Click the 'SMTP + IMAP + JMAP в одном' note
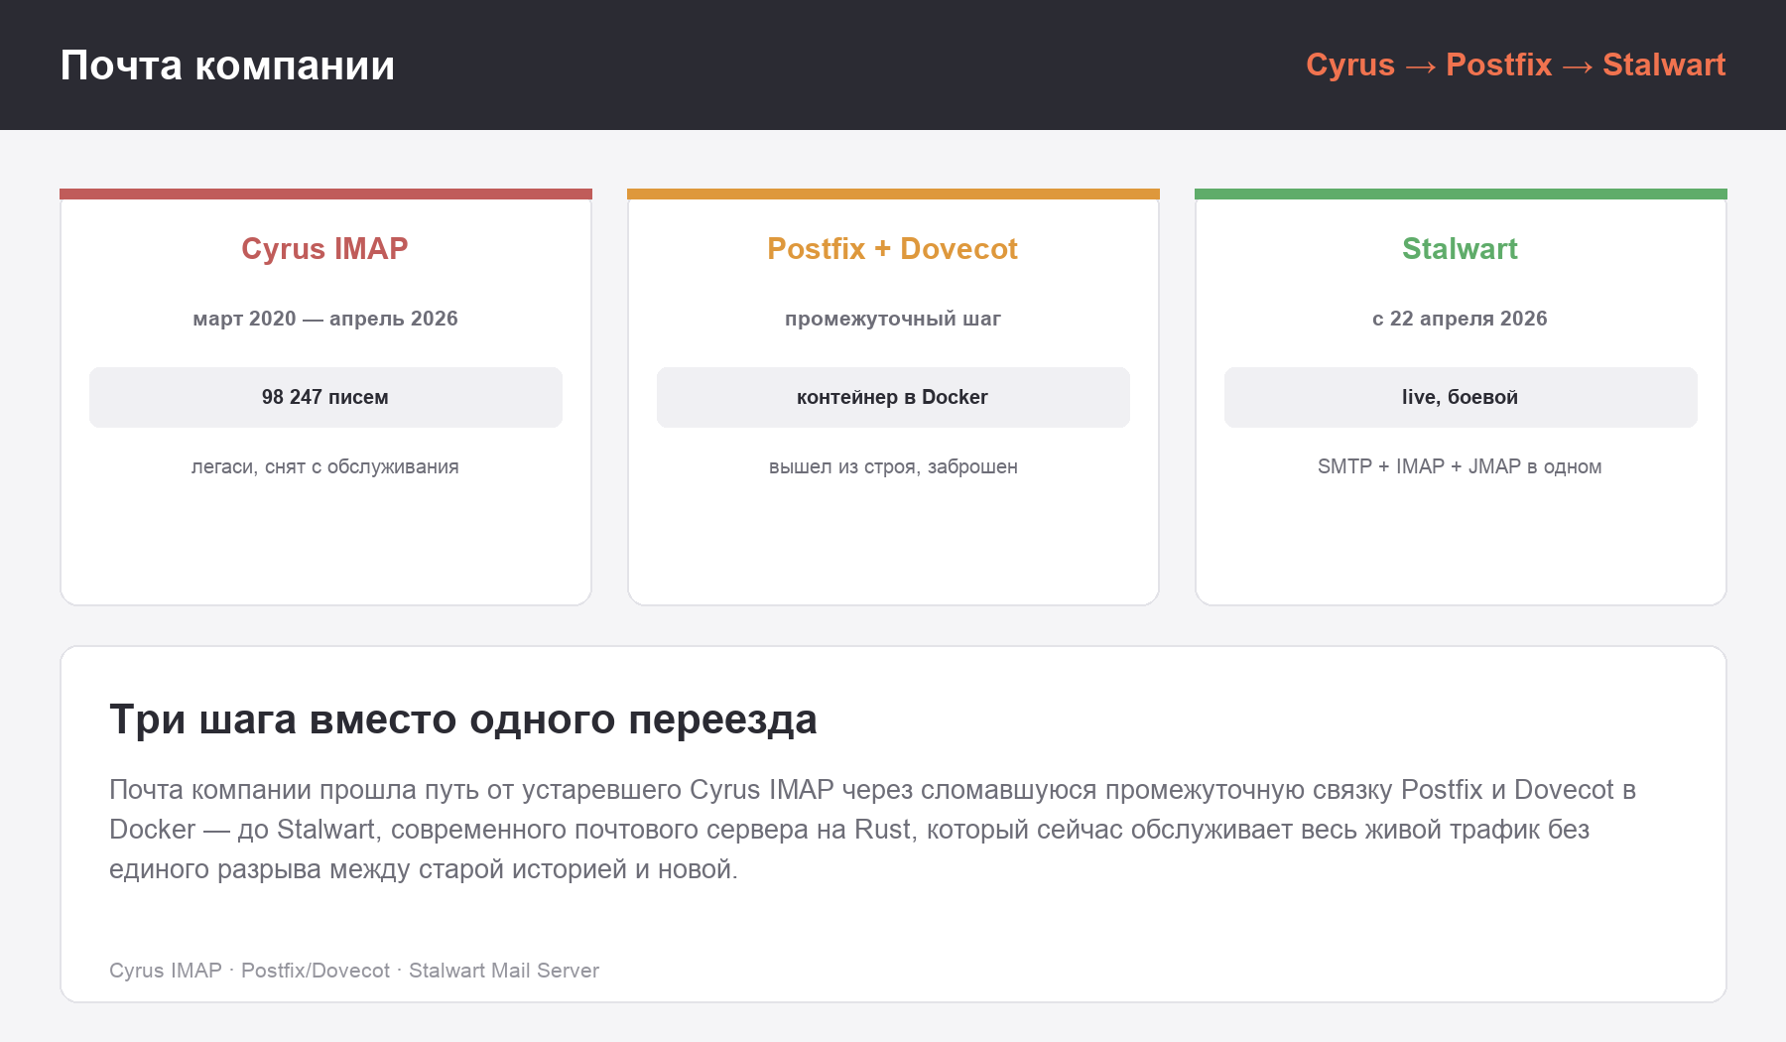Viewport: 1786px width, 1042px height. click(1460, 466)
